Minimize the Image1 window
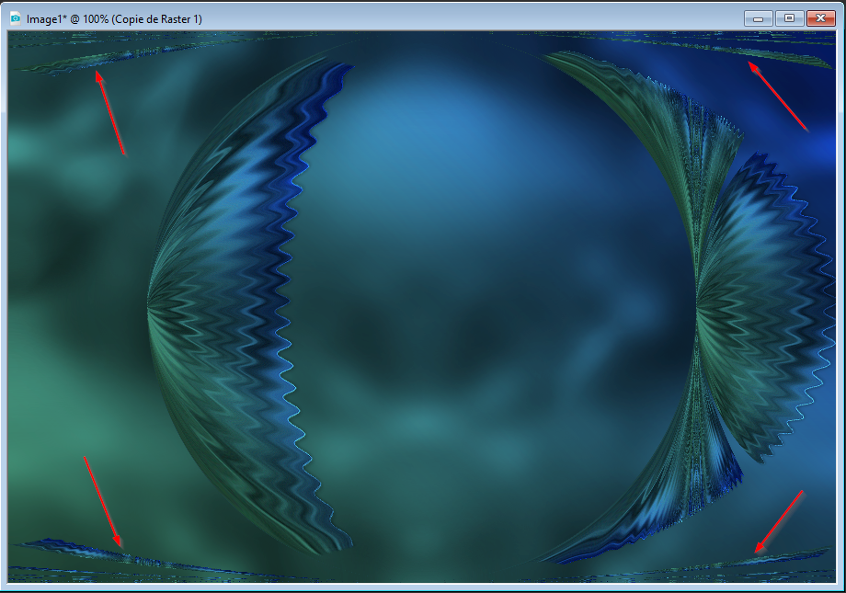846x593 pixels. (758, 19)
